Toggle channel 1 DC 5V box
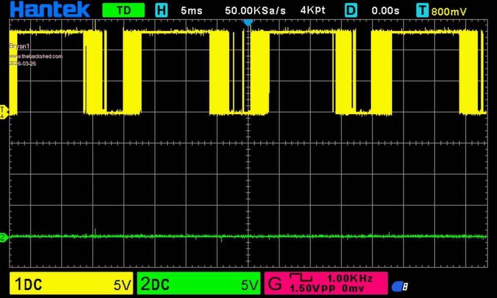This screenshot has height=298, width=497. (71, 284)
